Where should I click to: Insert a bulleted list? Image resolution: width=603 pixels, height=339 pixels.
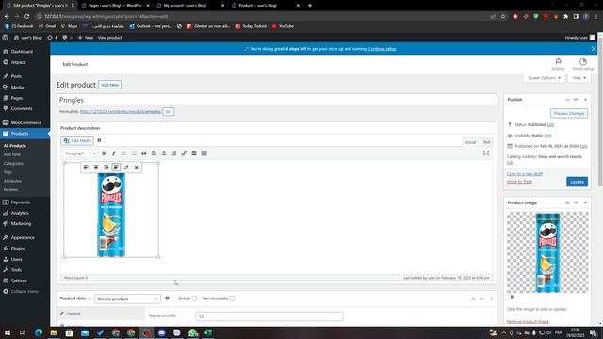pyautogui.click(x=123, y=153)
